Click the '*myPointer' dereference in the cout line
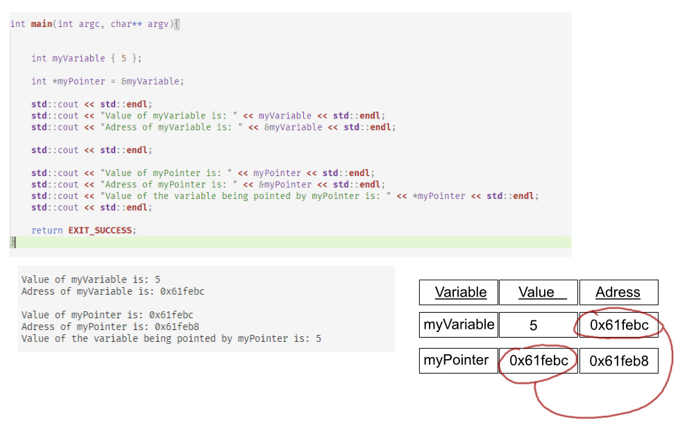694x425 pixels. [439, 196]
